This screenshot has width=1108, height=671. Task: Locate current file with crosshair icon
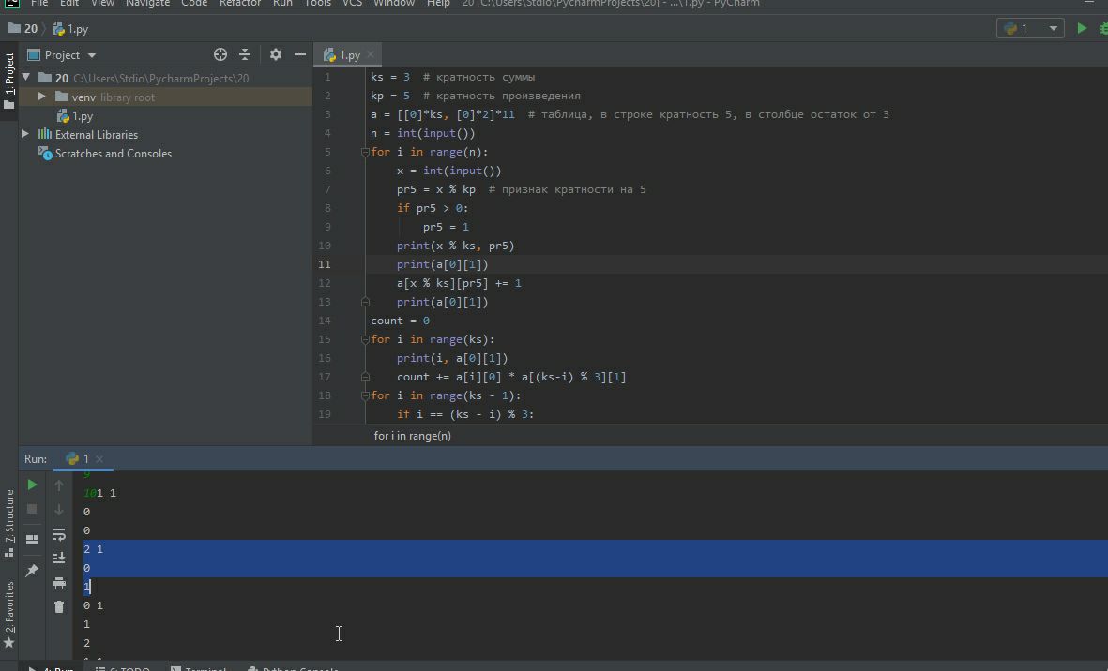pyautogui.click(x=220, y=54)
